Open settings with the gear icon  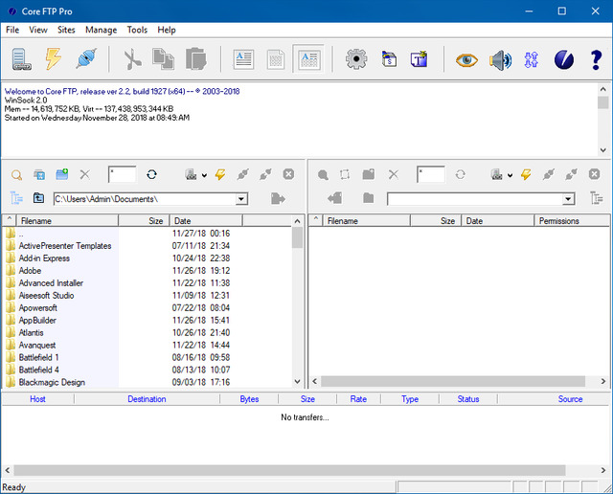coord(357,59)
